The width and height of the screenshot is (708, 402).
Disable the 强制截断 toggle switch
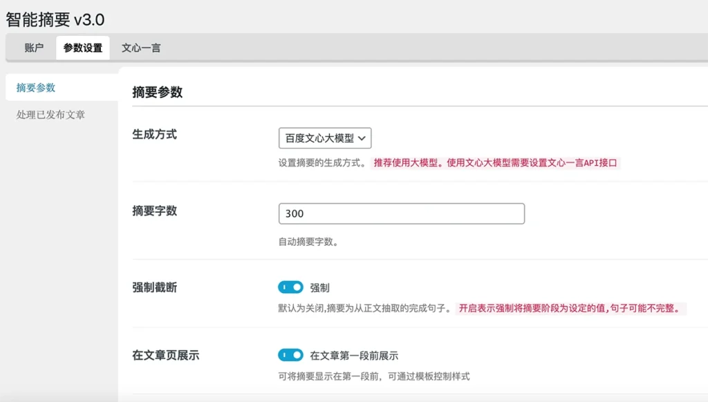(290, 287)
